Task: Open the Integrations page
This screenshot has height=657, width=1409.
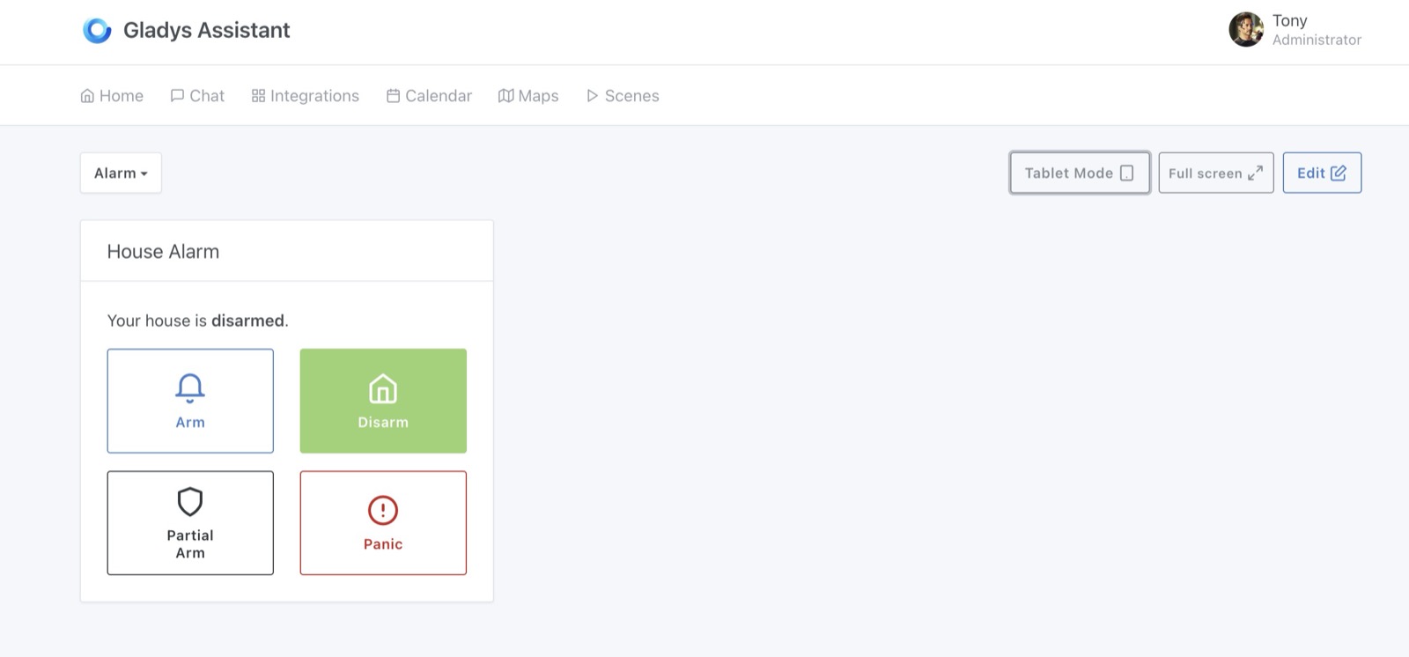Action: point(306,96)
